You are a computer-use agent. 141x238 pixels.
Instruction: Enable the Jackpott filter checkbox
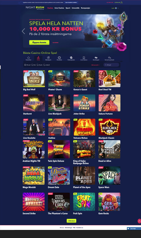[x=44, y=65]
